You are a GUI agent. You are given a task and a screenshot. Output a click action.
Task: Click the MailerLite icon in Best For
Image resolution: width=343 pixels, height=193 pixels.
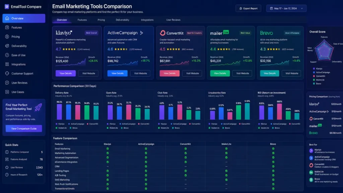(311, 173)
